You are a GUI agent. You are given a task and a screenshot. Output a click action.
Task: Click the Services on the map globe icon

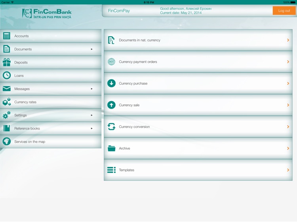pos(7,141)
